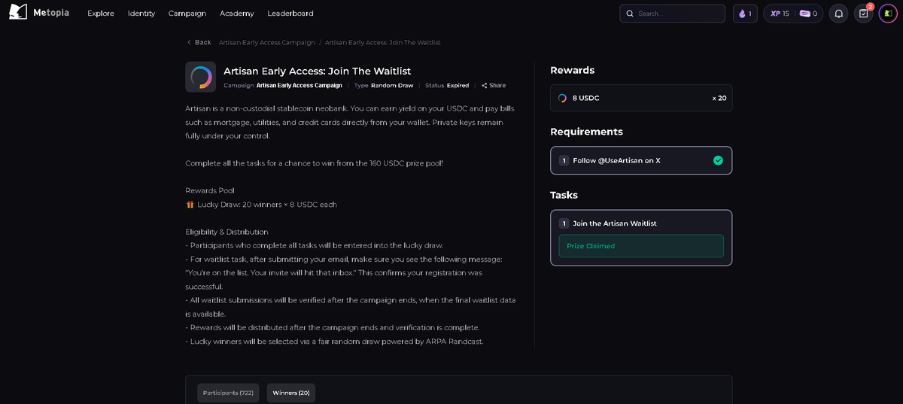Viewport: 903px width, 404px height.
Task: Click the Tasks heading
Action: (x=564, y=195)
